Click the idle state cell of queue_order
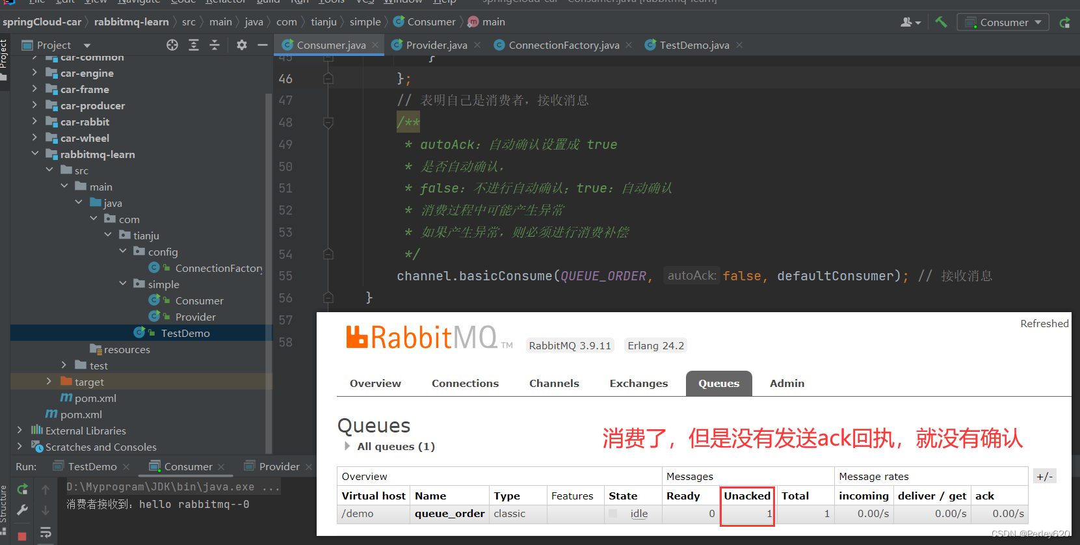The image size is (1080, 545). pyautogui.click(x=639, y=514)
